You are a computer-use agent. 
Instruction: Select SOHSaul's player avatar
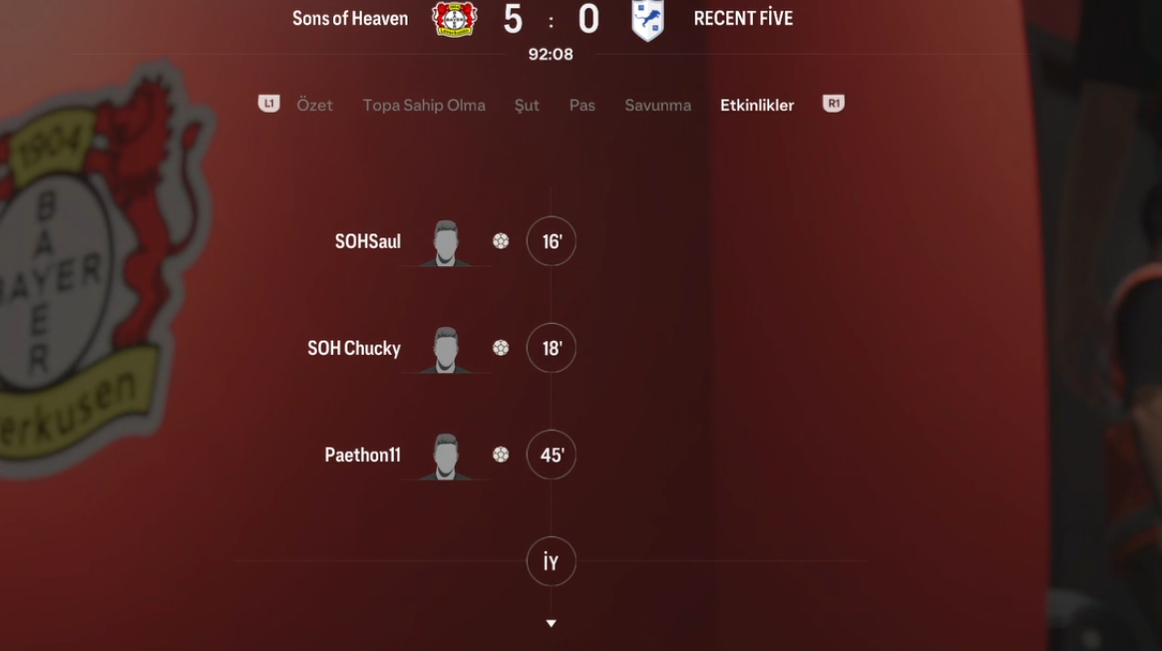click(x=446, y=243)
